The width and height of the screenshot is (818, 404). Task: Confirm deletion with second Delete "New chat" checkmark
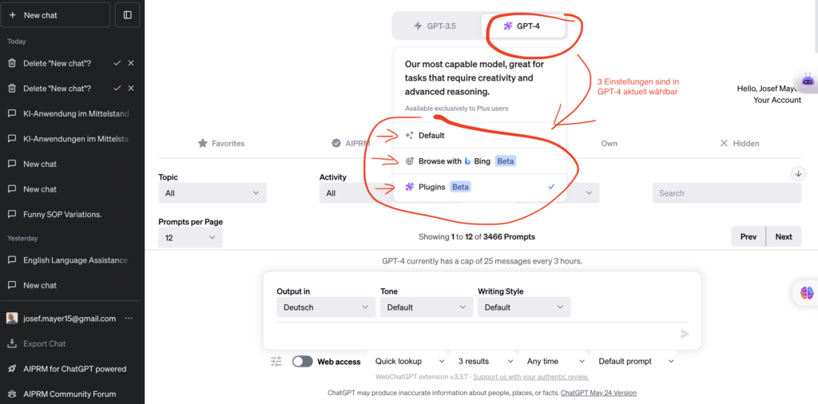pos(117,88)
